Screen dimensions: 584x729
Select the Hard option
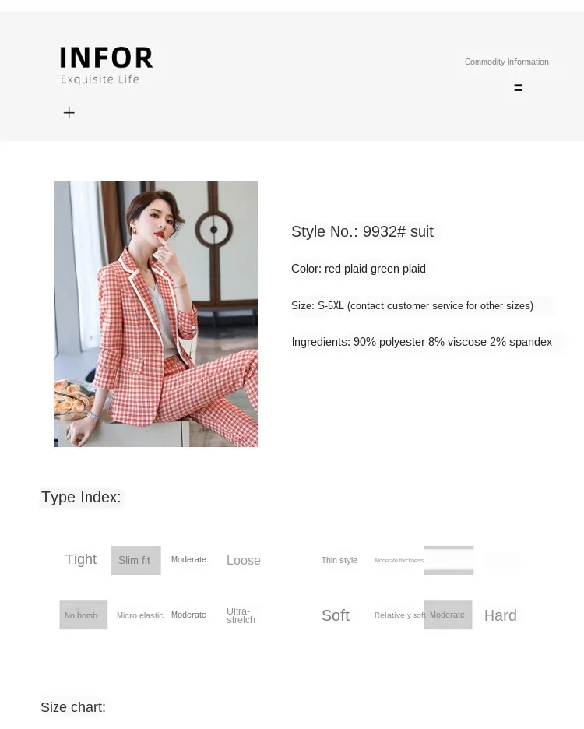click(x=501, y=615)
